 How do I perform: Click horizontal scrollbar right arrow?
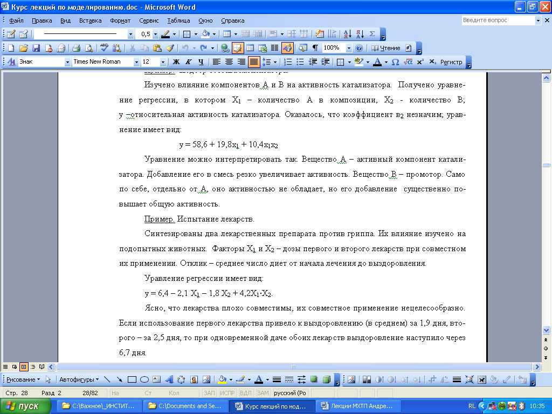tap(537, 367)
